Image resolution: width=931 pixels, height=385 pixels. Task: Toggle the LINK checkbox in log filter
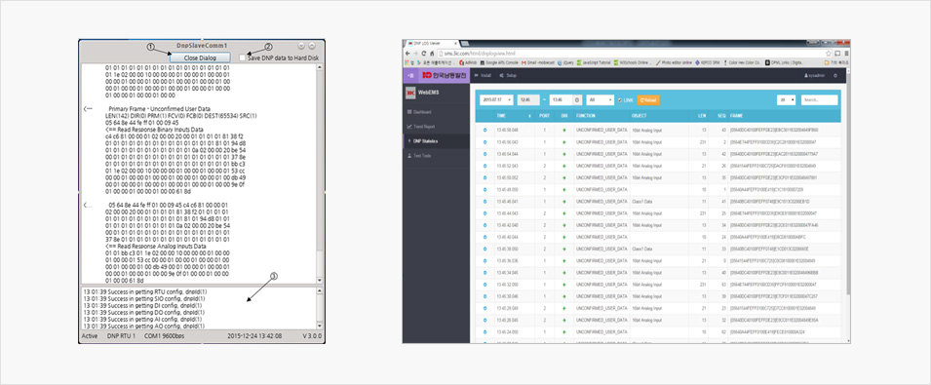click(x=620, y=100)
